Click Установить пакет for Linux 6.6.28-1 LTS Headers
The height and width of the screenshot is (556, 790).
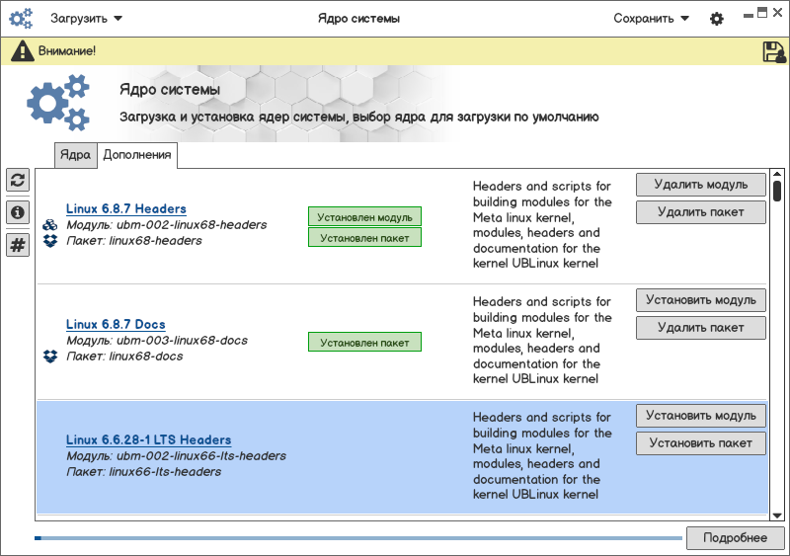pyautogui.click(x=700, y=443)
